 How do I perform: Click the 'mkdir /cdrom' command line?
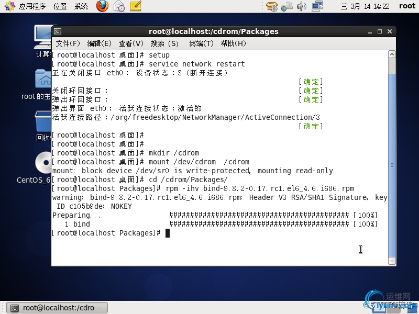[x=126, y=153]
